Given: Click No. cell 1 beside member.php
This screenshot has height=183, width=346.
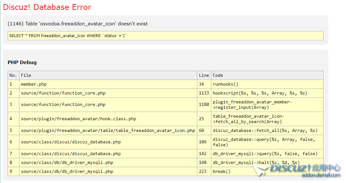Looking at the screenshot, I should (x=13, y=84).
